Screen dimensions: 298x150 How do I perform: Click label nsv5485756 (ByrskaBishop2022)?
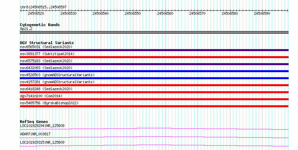[x=49, y=103]
